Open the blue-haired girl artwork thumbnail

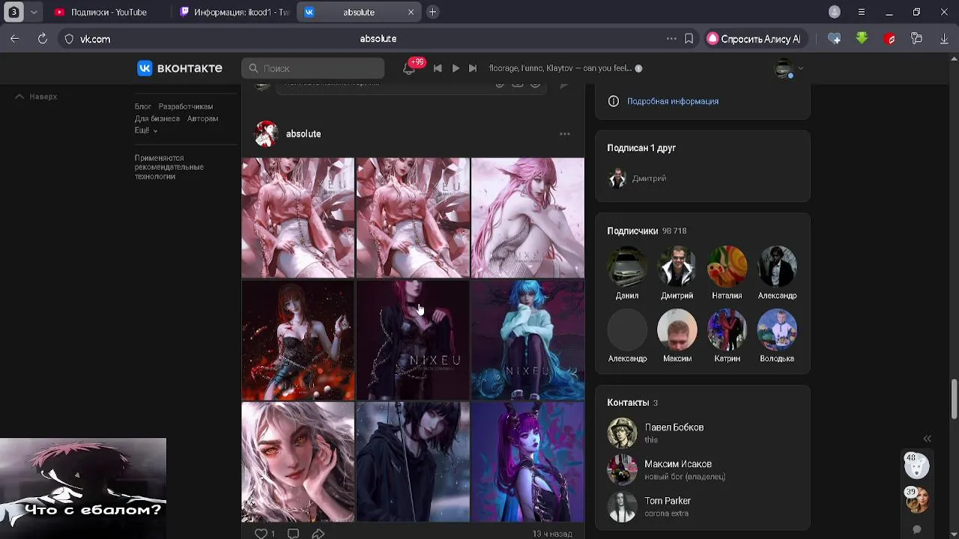[x=527, y=340]
